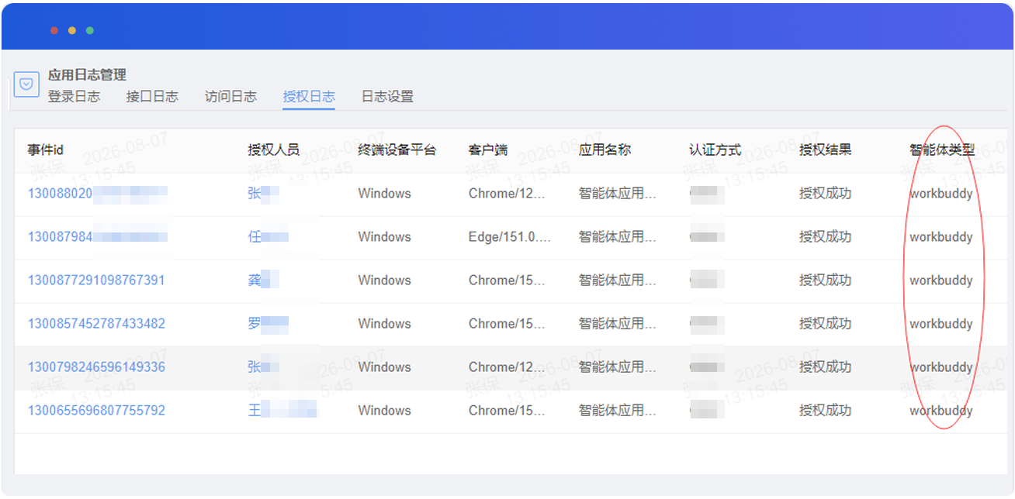Click the 应用日志管理 page title
Screen dimensions: 1015x499
[87, 75]
